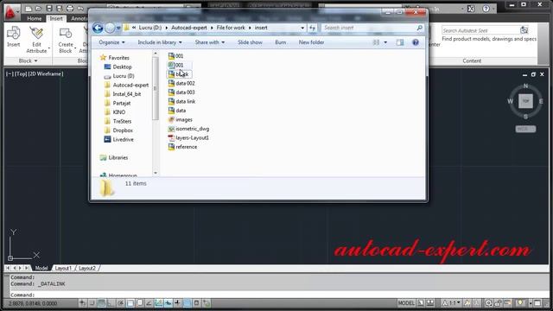Select the layers-Layout1 PDF file
The width and height of the screenshot is (553, 311).
[188, 138]
